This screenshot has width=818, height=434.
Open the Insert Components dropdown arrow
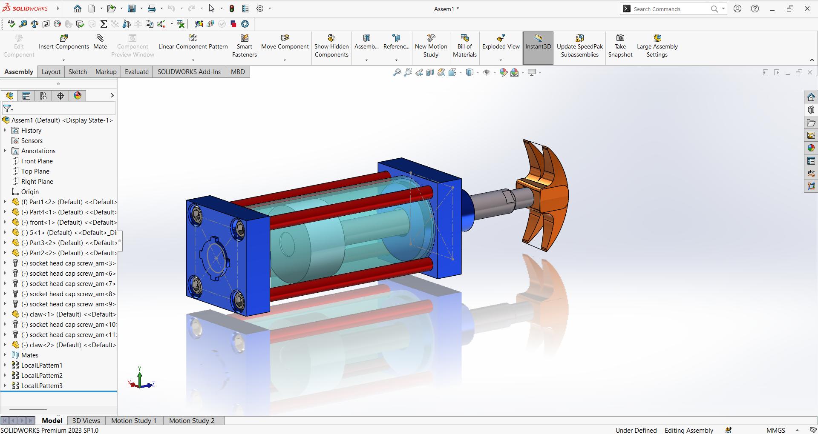point(63,60)
